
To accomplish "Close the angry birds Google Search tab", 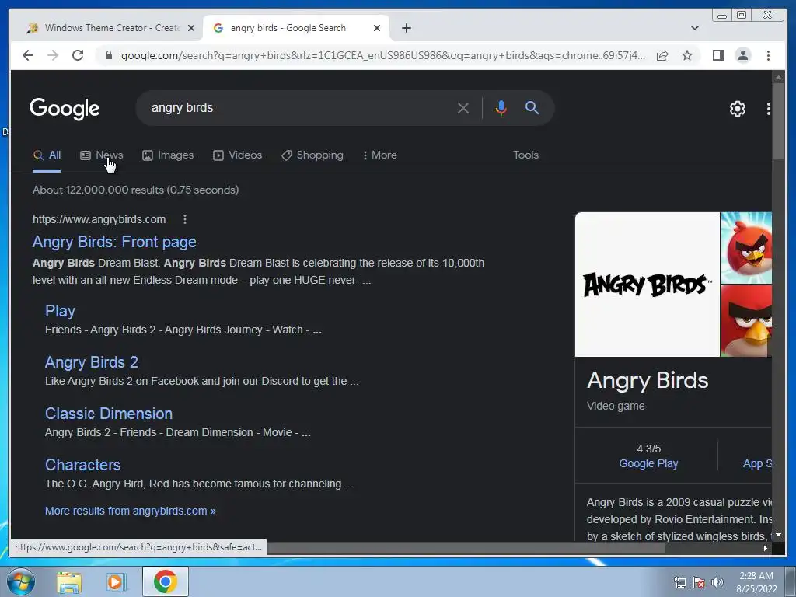I will pos(377,28).
